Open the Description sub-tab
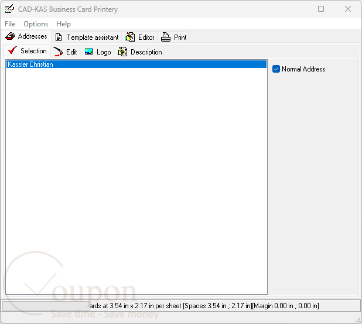This screenshot has height=324, width=362. tap(139, 52)
